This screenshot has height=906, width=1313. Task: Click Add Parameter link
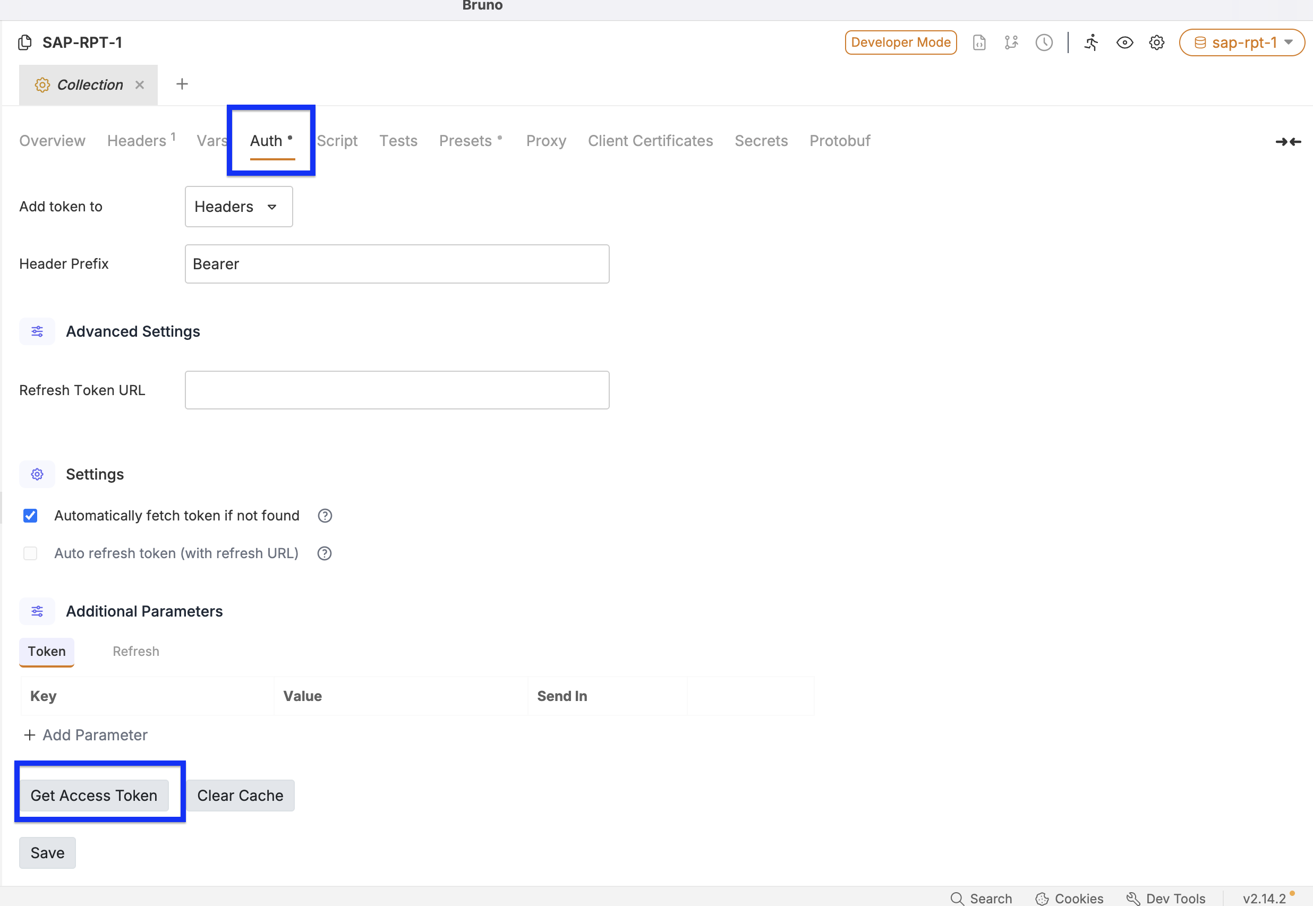coord(85,734)
